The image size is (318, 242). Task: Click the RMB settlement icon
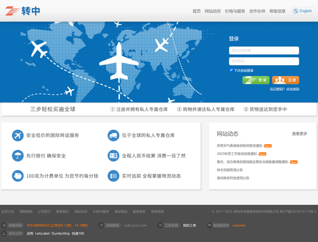(x=113, y=156)
